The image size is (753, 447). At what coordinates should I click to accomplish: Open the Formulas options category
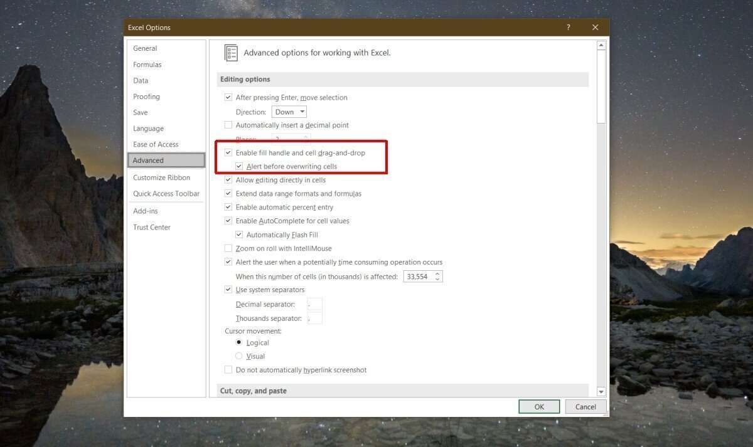tap(147, 65)
